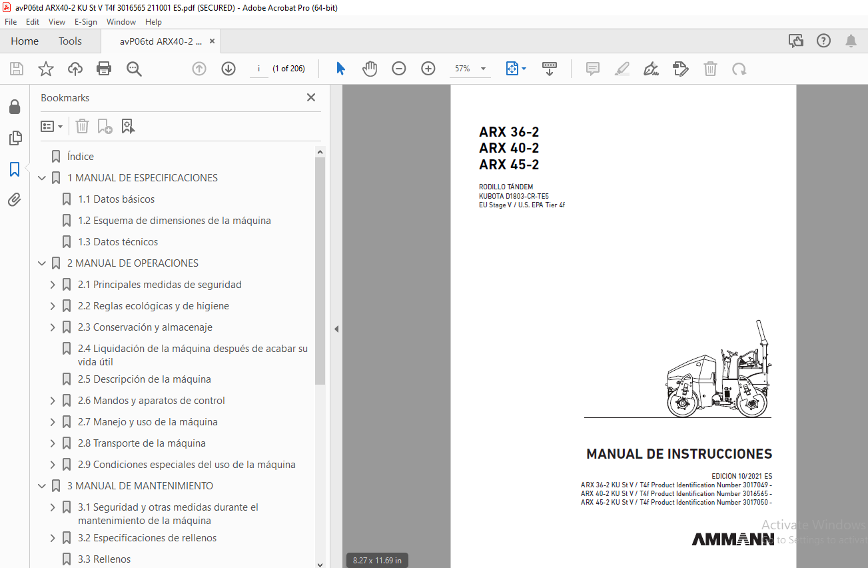Screen dimensions: 868x568
Task: View notifications bell
Action: pos(851,41)
